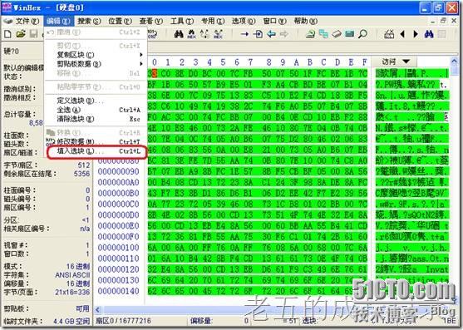463x330 pixels.
Task: Click the Replace Text toolbar icon
Action: (204, 34)
